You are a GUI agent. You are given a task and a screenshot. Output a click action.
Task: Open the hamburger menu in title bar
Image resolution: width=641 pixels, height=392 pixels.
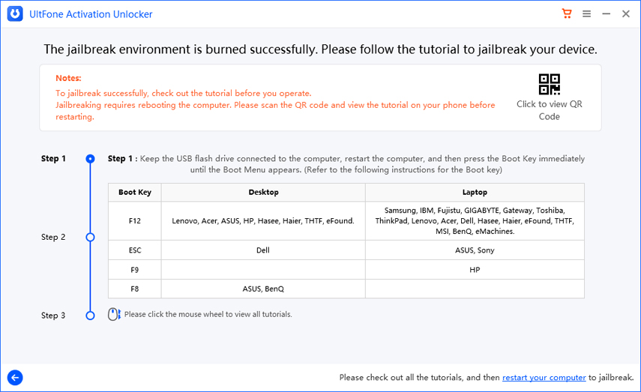click(x=586, y=14)
